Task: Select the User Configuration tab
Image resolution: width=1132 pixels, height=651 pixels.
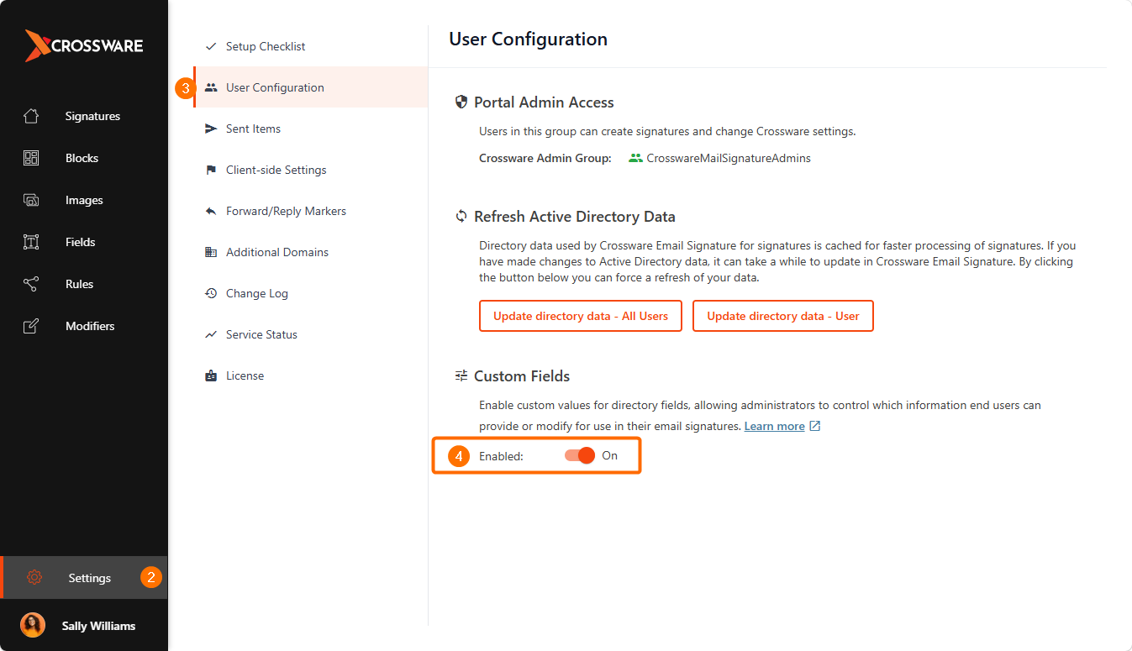Action: tap(311, 87)
